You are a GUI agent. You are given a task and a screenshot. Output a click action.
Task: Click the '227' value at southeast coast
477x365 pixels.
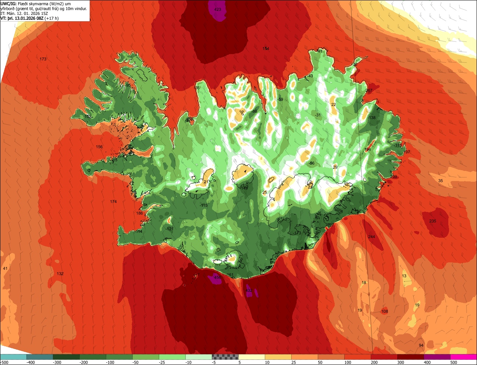click(x=330, y=225)
